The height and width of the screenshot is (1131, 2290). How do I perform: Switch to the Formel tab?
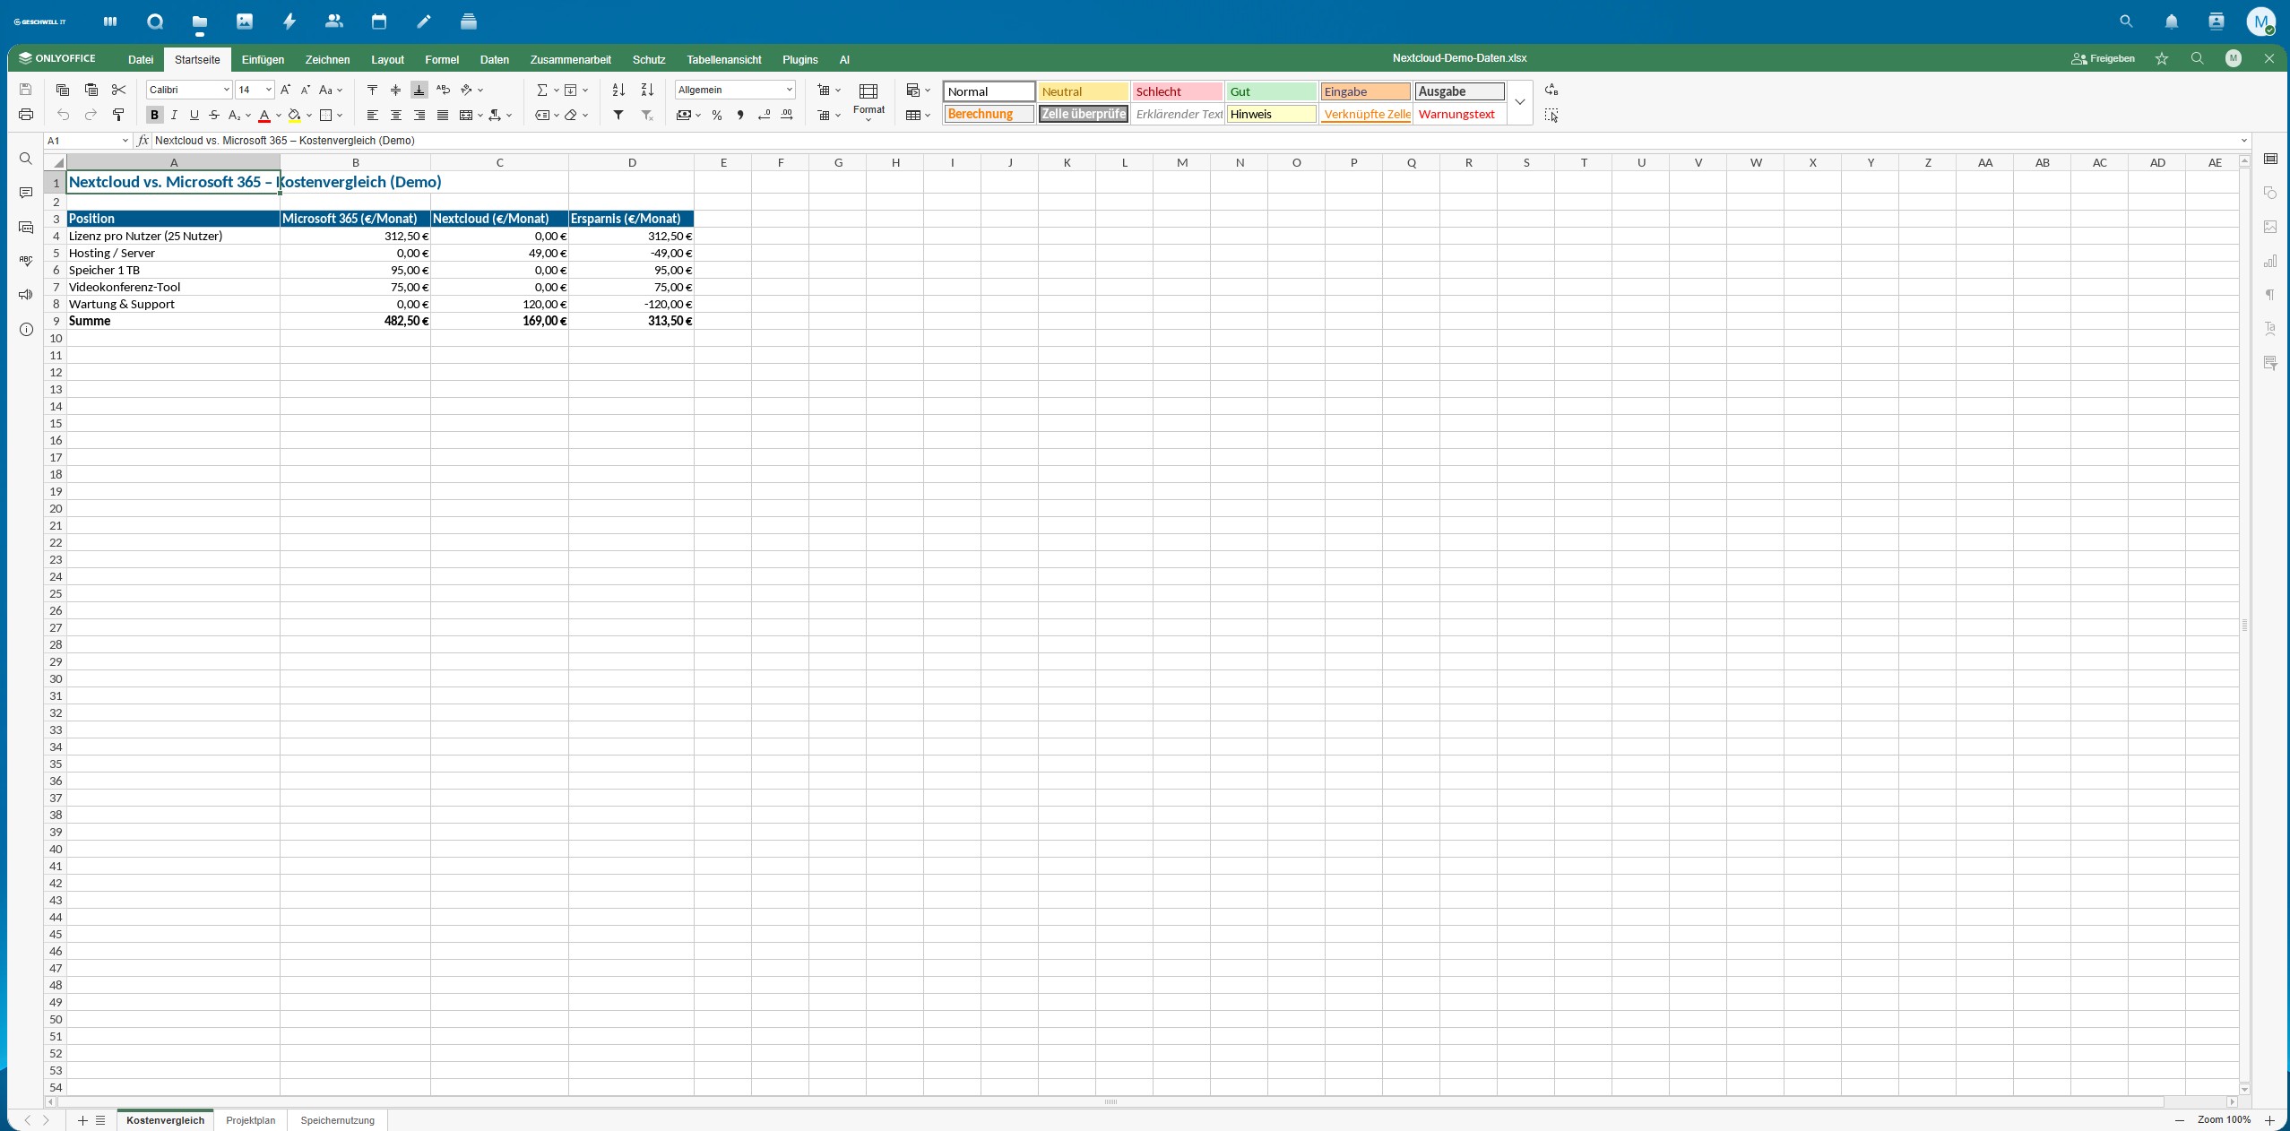(442, 59)
